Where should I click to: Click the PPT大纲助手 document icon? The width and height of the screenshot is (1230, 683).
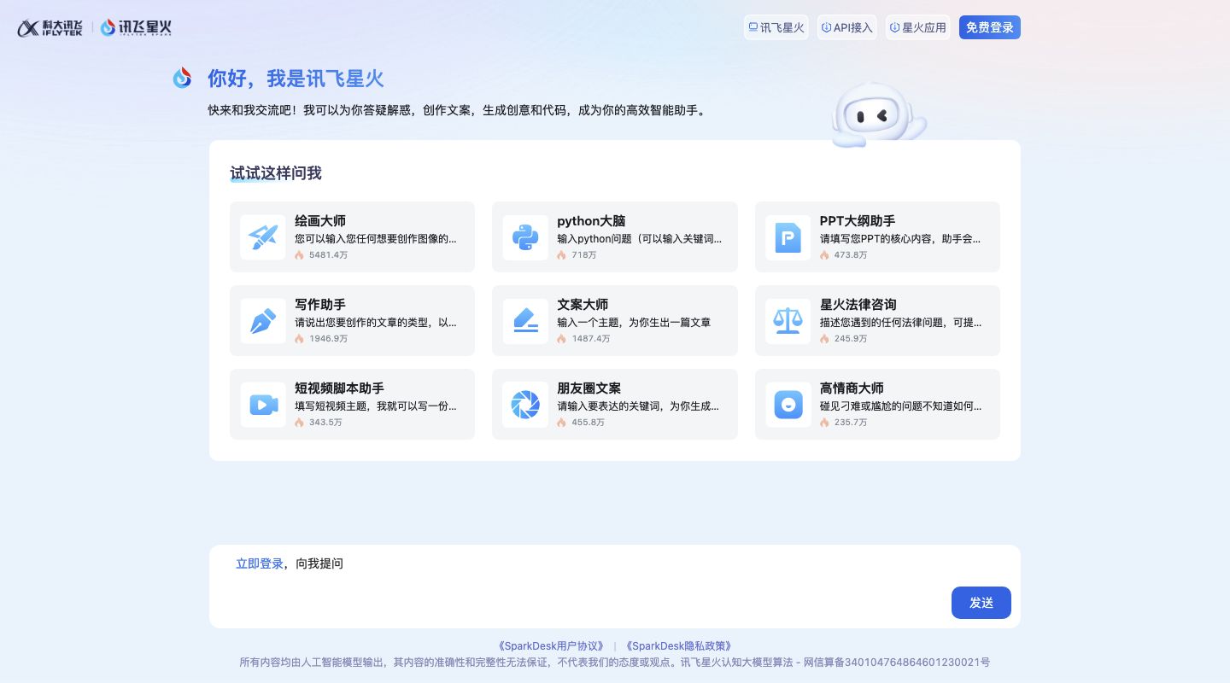788,237
